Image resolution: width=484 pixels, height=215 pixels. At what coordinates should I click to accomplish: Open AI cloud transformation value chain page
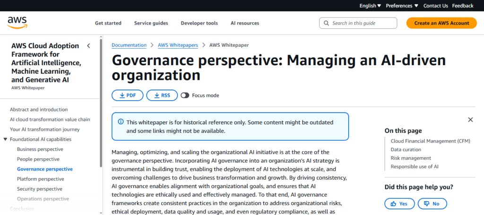click(50, 120)
